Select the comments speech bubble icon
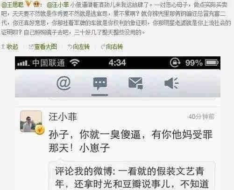 (100, 83)
